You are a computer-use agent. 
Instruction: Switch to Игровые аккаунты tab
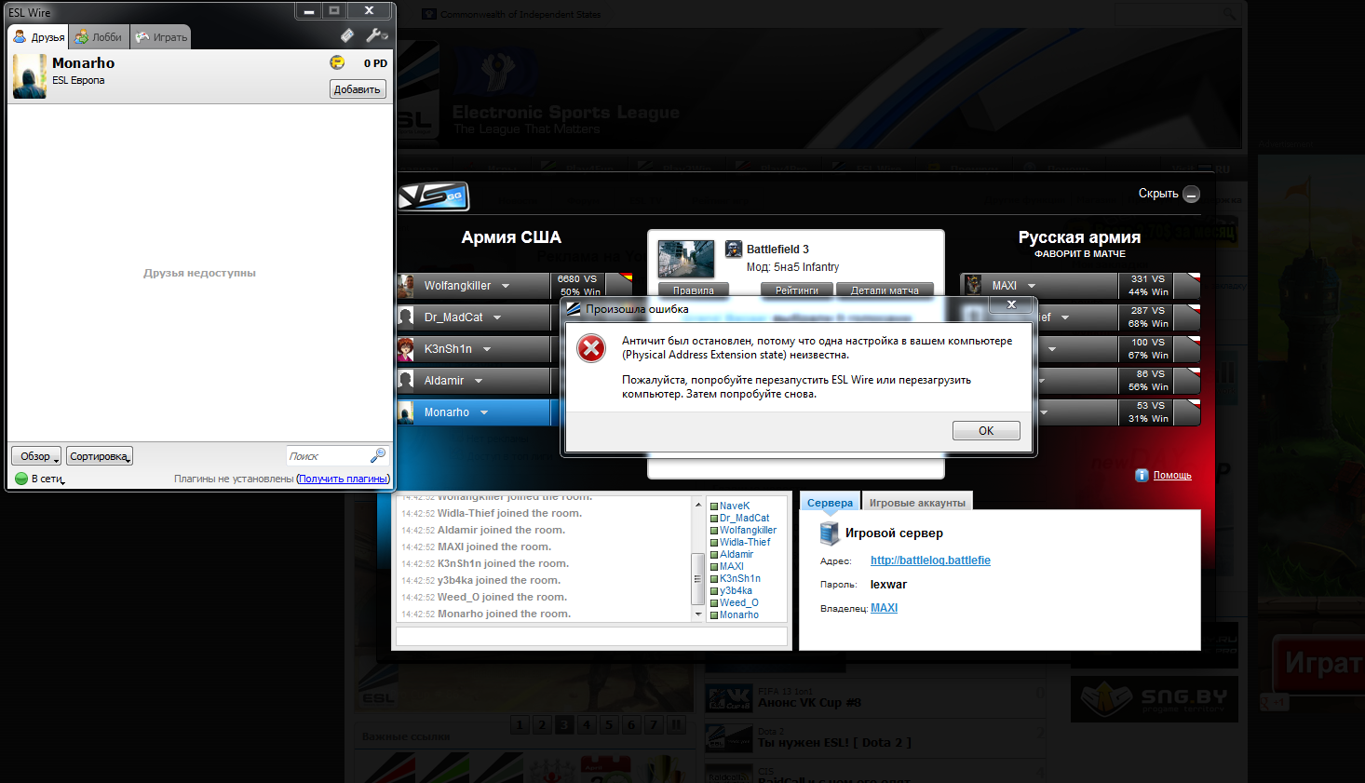pos(917,502)
